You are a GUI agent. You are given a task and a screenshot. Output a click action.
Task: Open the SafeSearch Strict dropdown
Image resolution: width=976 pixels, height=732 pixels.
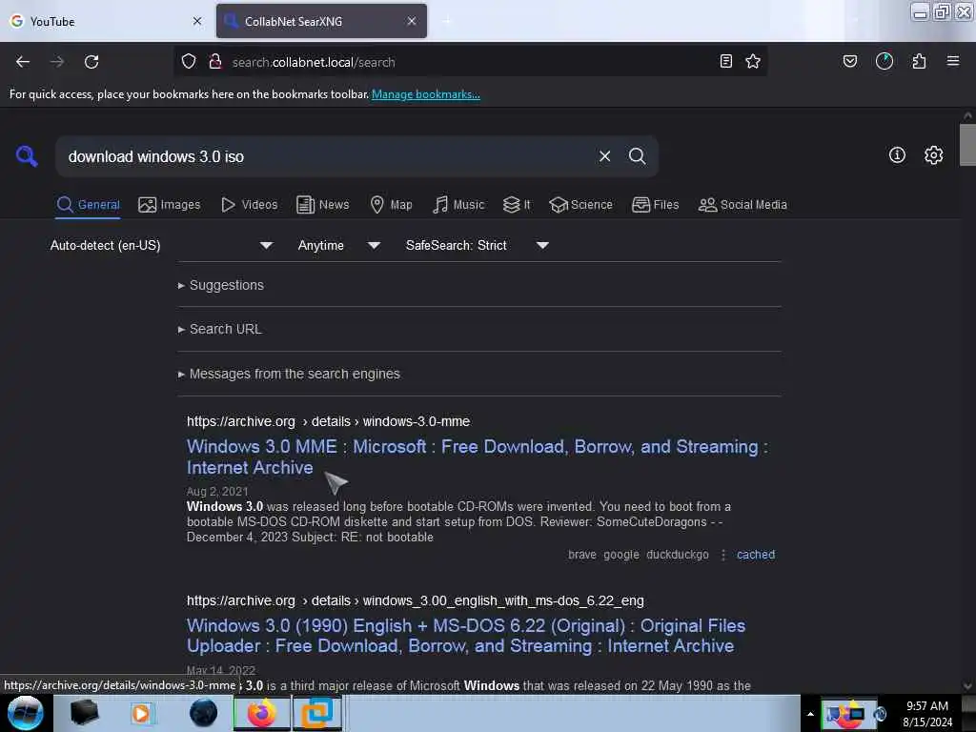[478, 245]
